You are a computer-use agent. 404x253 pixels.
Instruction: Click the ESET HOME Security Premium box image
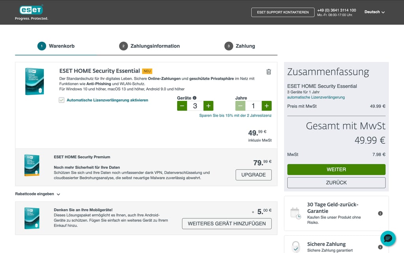(32, 165)
